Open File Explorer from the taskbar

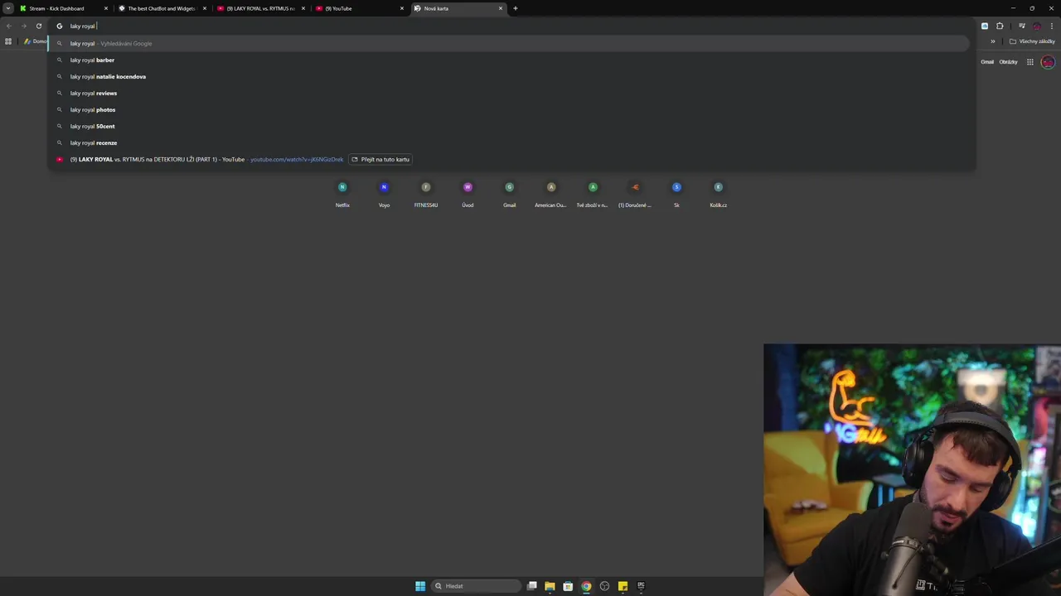pyautogui.click(x=550, y=586)
